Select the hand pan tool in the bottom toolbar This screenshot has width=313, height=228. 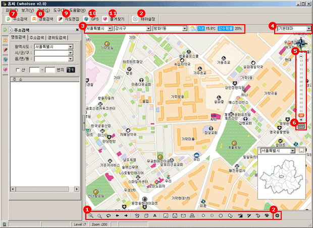pyautogui.click(x=137, y=215)
